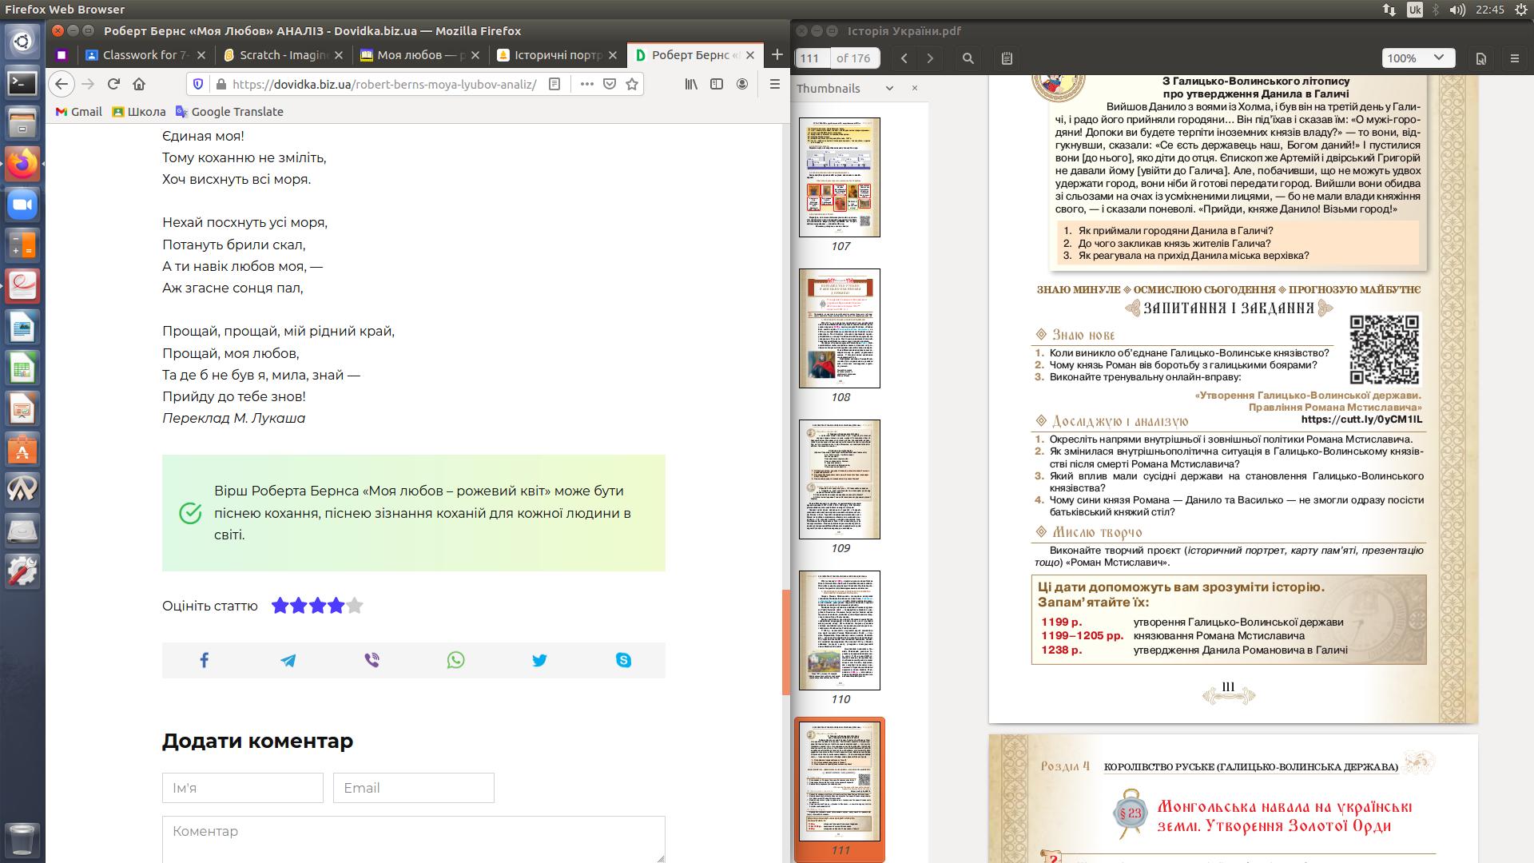The height and width of the screenshot is (863, 1534).
Task: Bookmark page with star icon
Action: coord(632,84)
